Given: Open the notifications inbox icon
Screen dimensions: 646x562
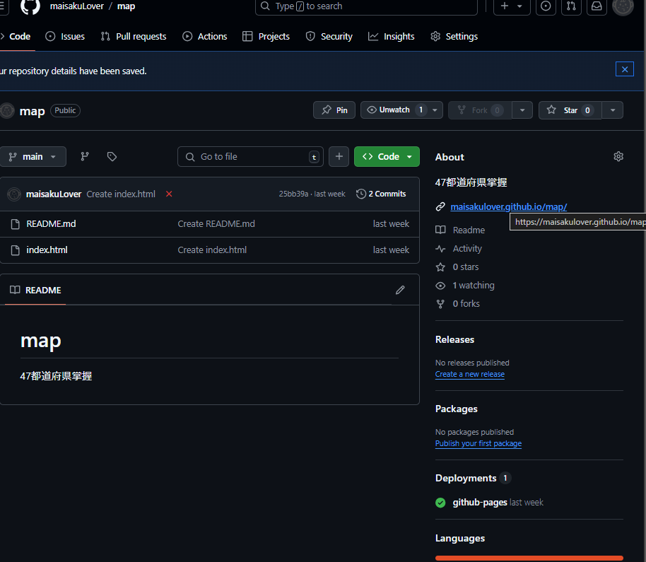Looking at the screenshot, I should [597, 6].
